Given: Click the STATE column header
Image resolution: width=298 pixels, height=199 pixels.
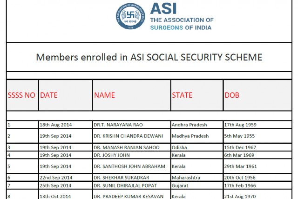Looking at the screenshot, I should pyautogui.click(x=182, y=95).
